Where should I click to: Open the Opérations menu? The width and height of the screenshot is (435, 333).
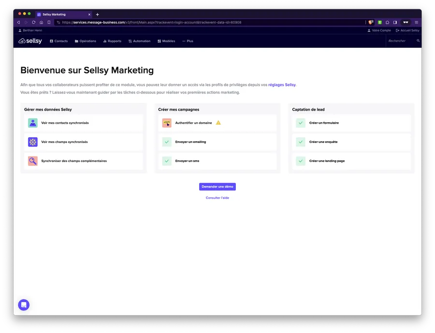click(85, 41)
